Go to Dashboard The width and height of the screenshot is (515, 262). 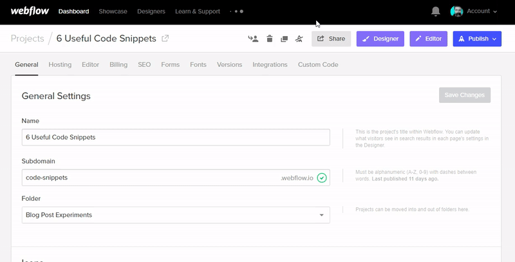click(x=73, y=12)
